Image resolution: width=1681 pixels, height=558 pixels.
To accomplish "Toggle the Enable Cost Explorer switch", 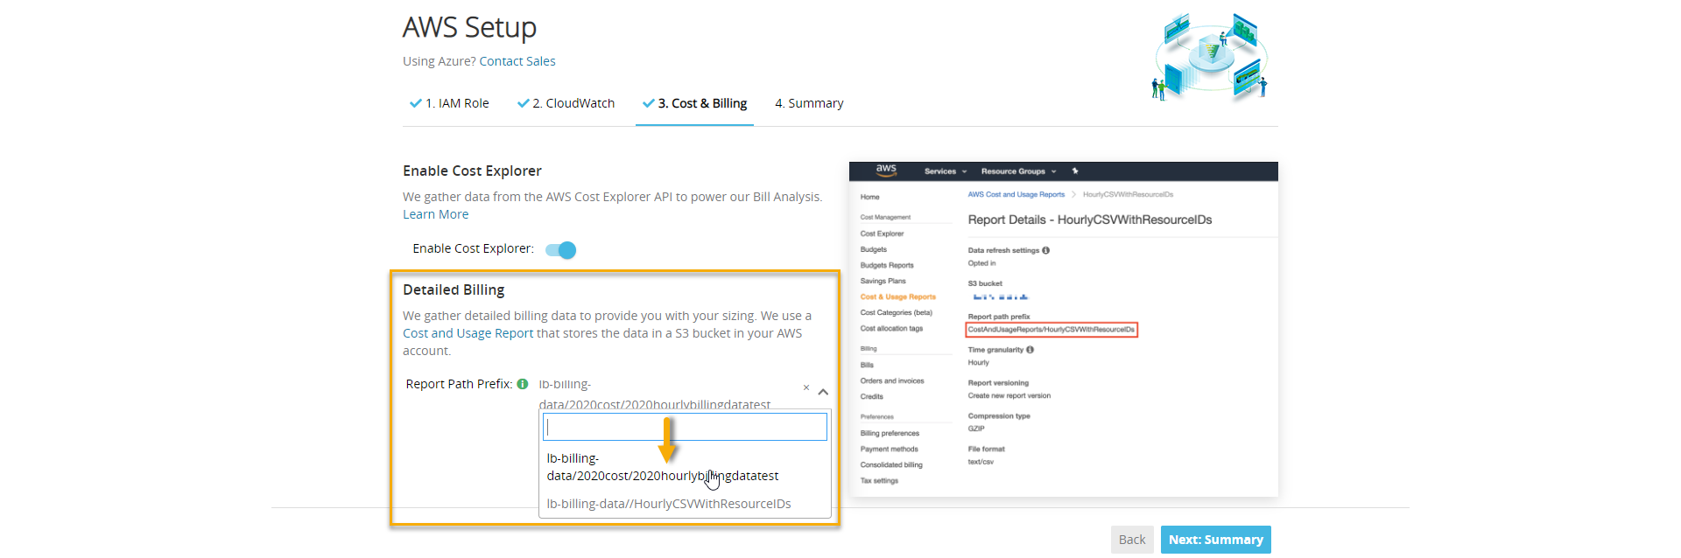I will click(x=560, y=250).
